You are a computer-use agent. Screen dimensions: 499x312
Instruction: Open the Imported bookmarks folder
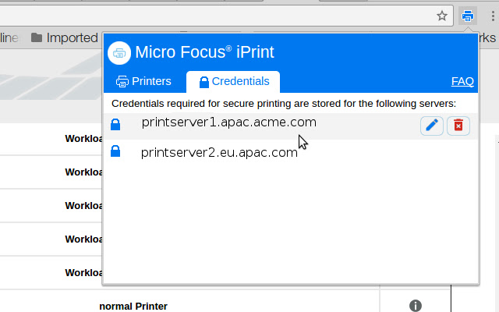(x=65, y=37)
